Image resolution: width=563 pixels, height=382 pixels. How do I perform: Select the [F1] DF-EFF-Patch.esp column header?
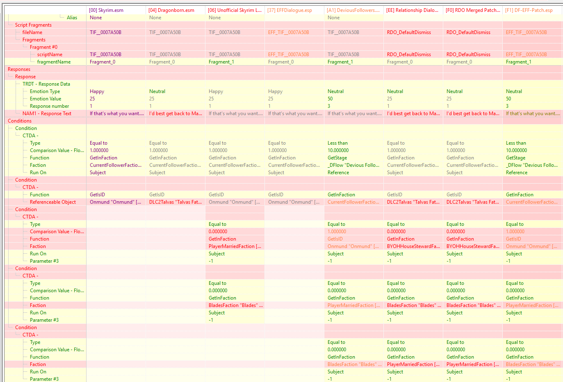click(532, 10)
